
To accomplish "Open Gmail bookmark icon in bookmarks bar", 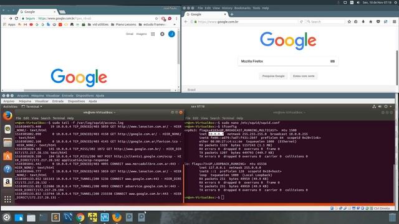I will click(x=25, y=25).
